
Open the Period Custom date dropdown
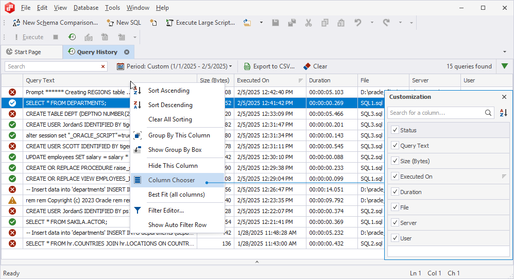pyautogui.click(x=175, y=66)
